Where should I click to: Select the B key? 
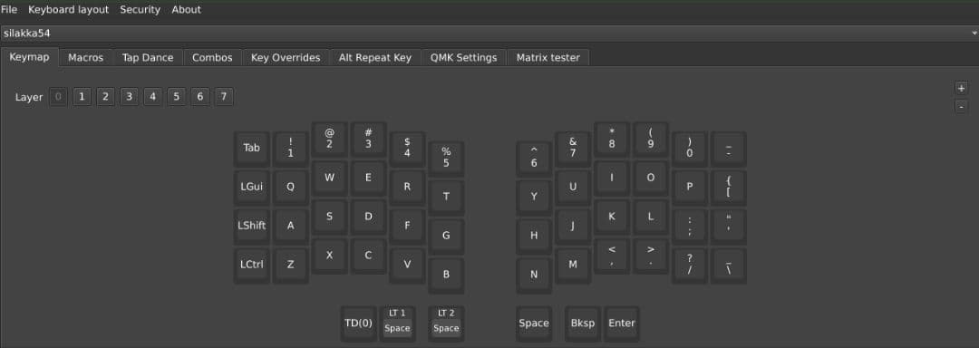click(446, 275)
